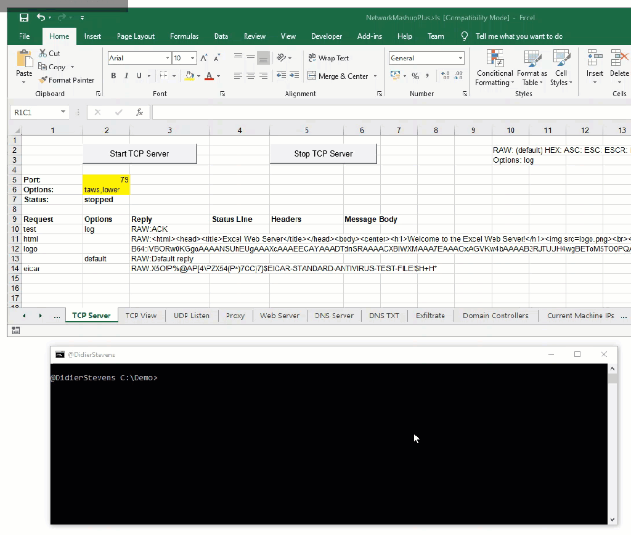The width and height of the screenshot is (631, 535).
Task: Apply Percent Style number format
Action: click(x=415, y=76)
